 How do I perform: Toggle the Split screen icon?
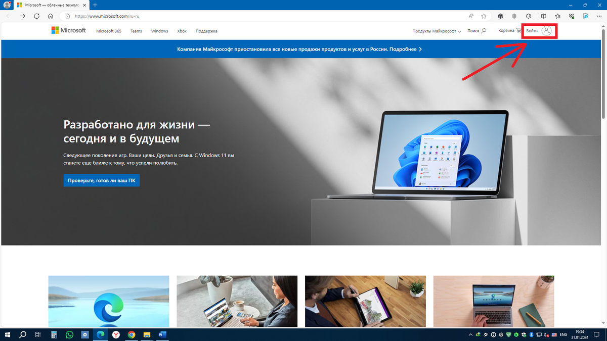point(544,16)
